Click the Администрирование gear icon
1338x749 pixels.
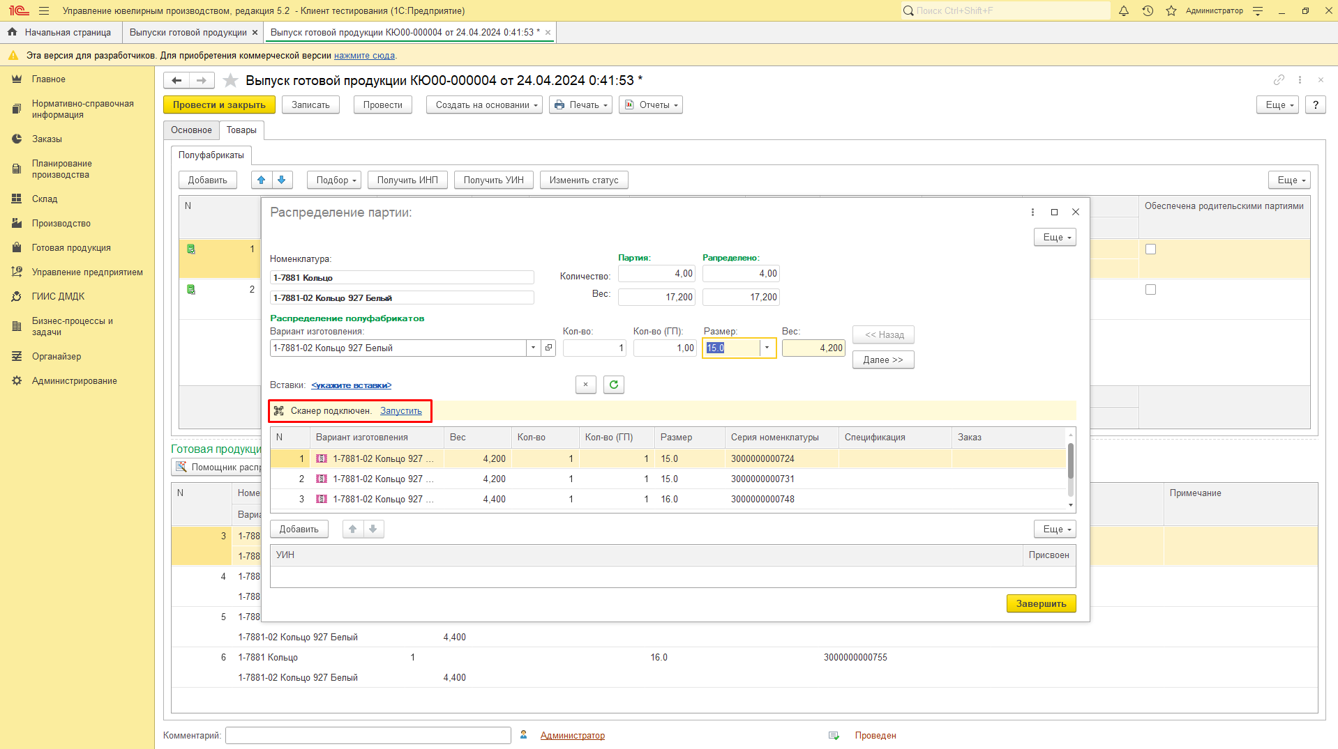click(x=17, y=380)
